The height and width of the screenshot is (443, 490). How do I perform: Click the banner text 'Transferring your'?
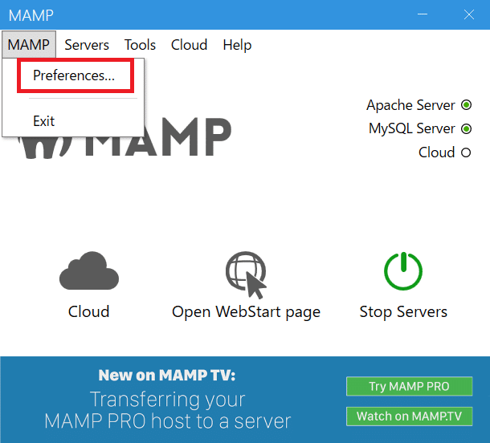[168, 400]
